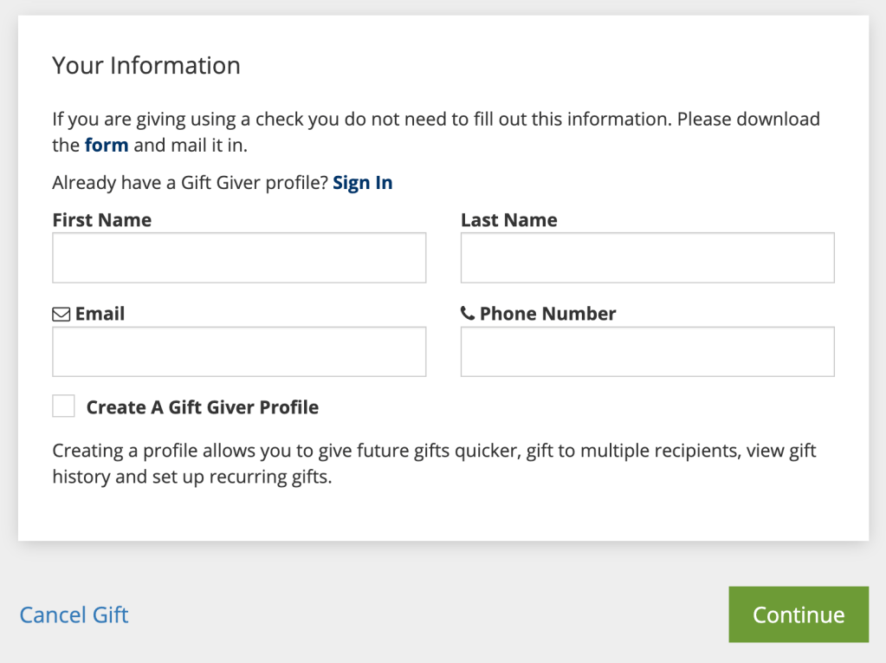This screenshot has height=663, width=886.
Task: Click the Create A Gift Giver Profile label
Action: pyautogui.click(x=201, y=406)
